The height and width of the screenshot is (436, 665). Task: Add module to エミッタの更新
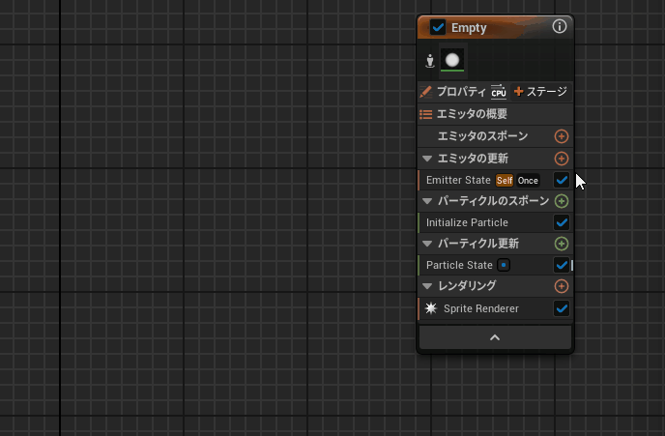point(561,159)
